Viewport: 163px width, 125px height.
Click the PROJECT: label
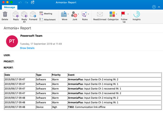(x=9, y=61)
